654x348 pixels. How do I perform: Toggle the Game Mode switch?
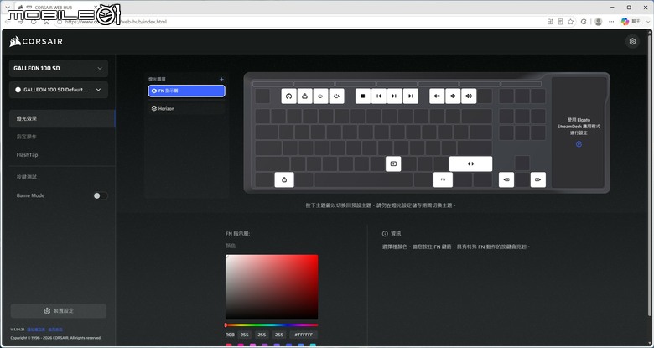(101, 195)
